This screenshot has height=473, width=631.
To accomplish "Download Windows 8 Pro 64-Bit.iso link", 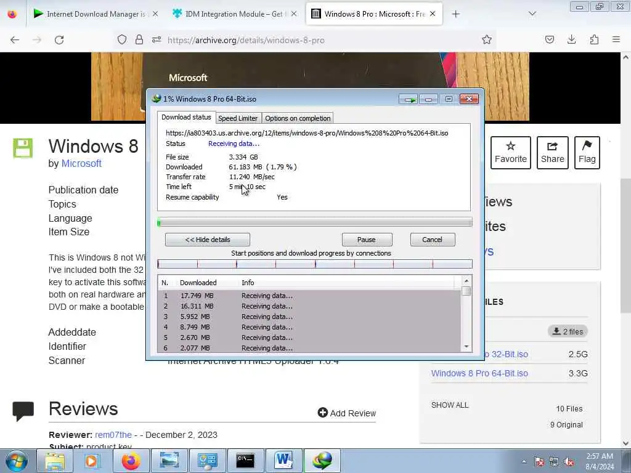I will tap(479, 374).
